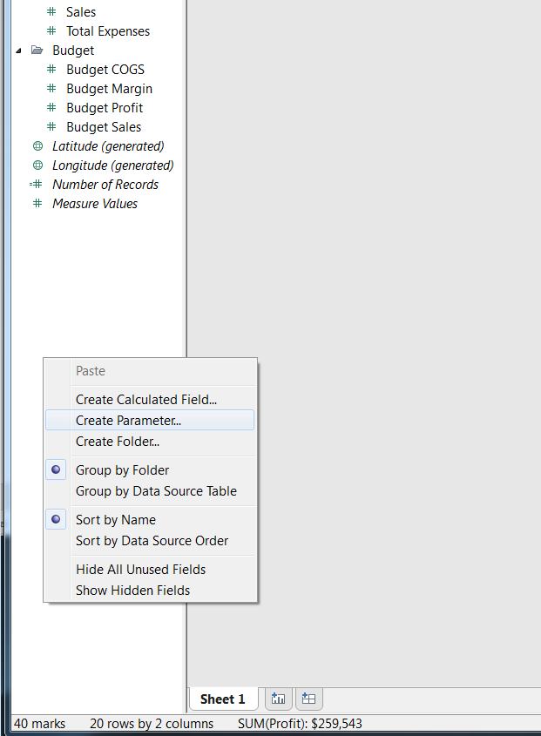Select the Total Expenses field

pyautogui.click(x=108, y=31)
